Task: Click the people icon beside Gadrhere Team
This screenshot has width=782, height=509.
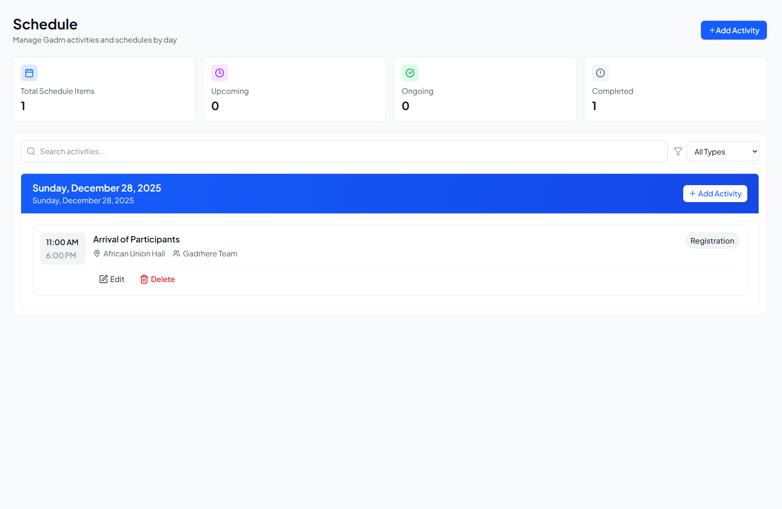Action: 176,253
